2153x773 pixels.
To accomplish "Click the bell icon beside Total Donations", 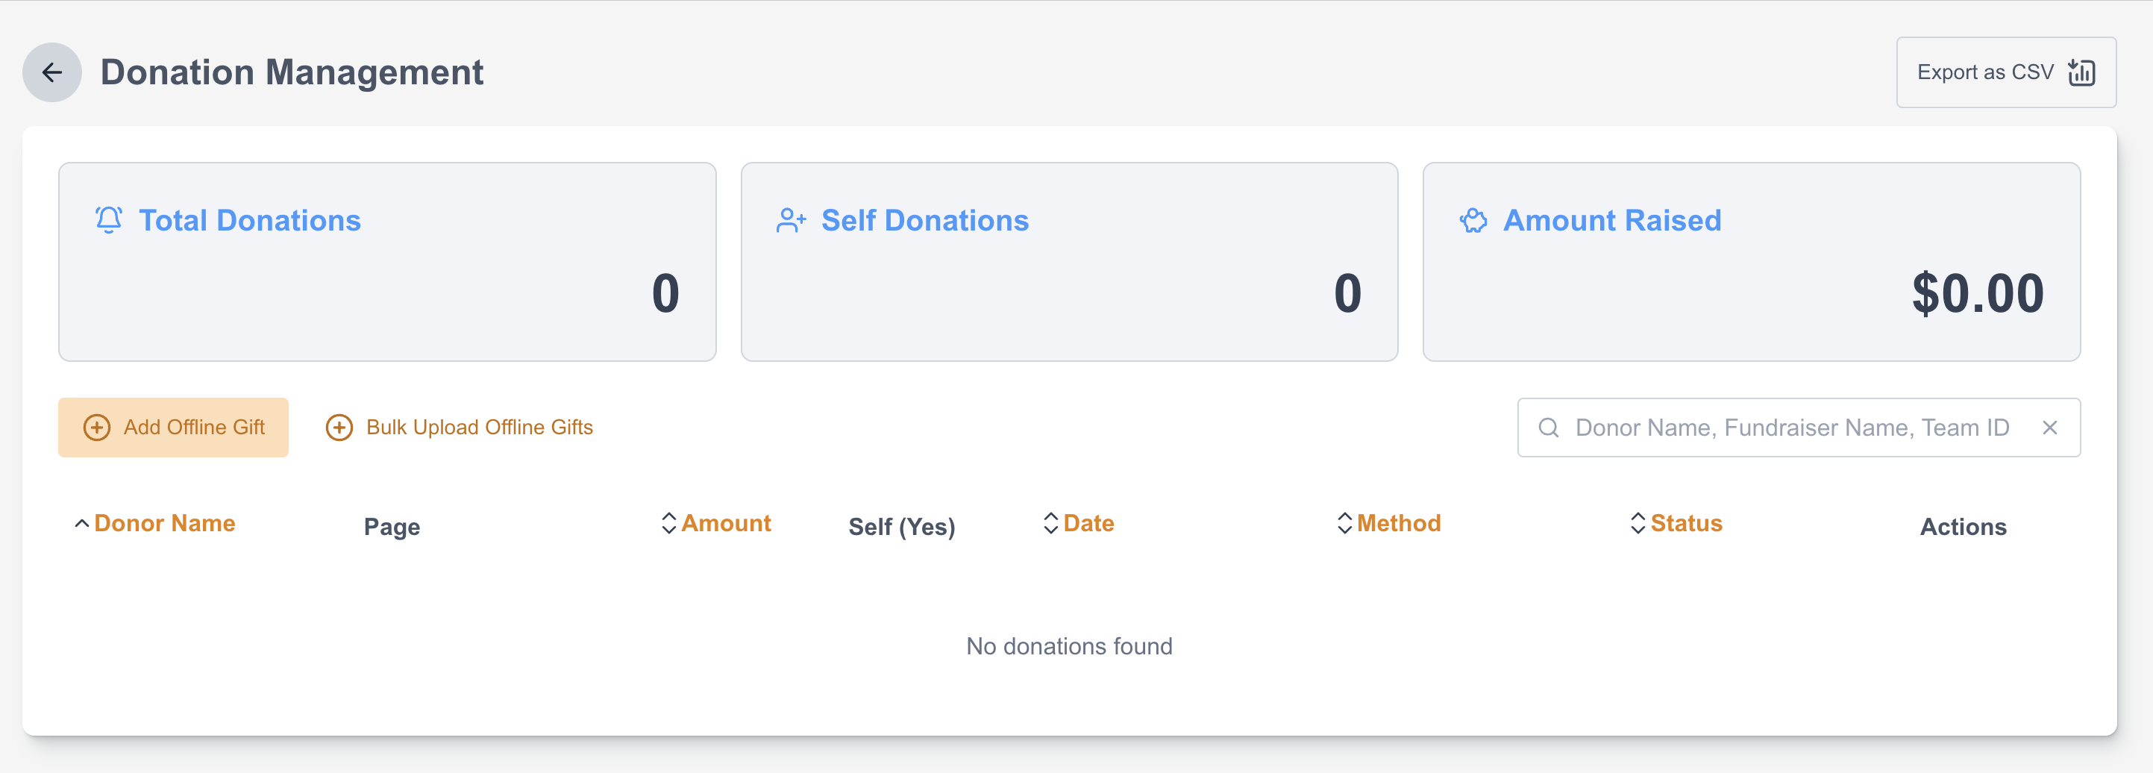I will [x=109, y=220].
